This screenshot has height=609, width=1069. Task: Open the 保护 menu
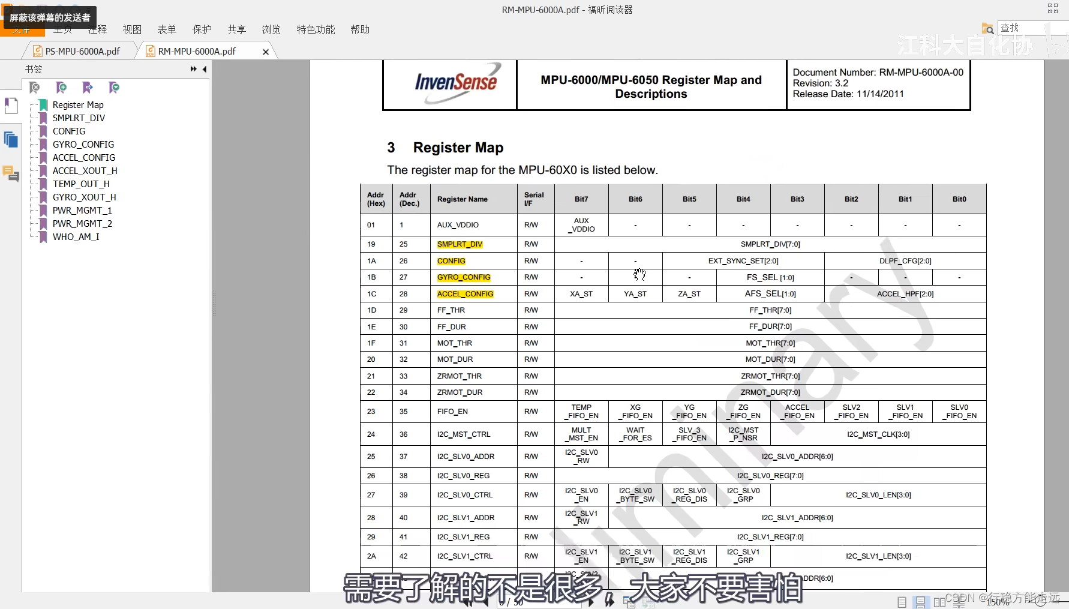click(x=202, y=29)
